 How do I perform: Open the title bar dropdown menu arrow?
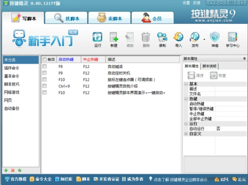[211, 3]
